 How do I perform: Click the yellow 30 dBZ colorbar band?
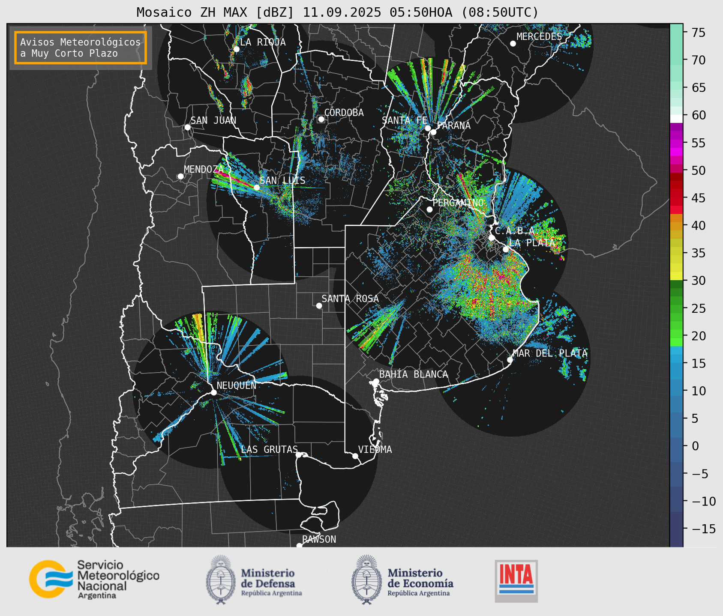pos(676,276)
